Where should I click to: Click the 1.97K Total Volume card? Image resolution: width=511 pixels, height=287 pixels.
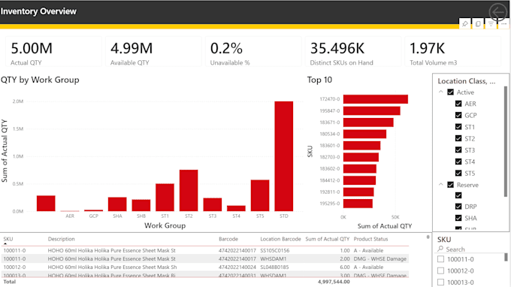452,52
